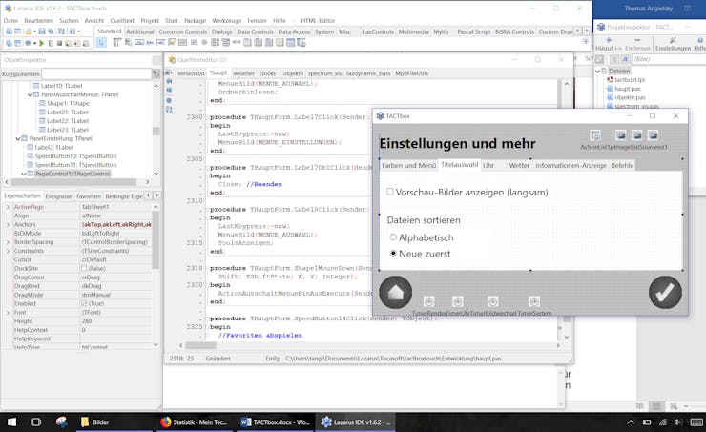706x432 pixels.
Task: Expand the Constraints property row
Action: (8, 251)
